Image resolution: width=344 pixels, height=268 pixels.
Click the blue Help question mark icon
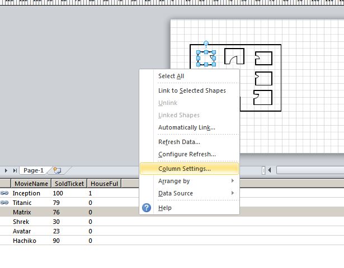pyautogui.click(x=147, y=208)
